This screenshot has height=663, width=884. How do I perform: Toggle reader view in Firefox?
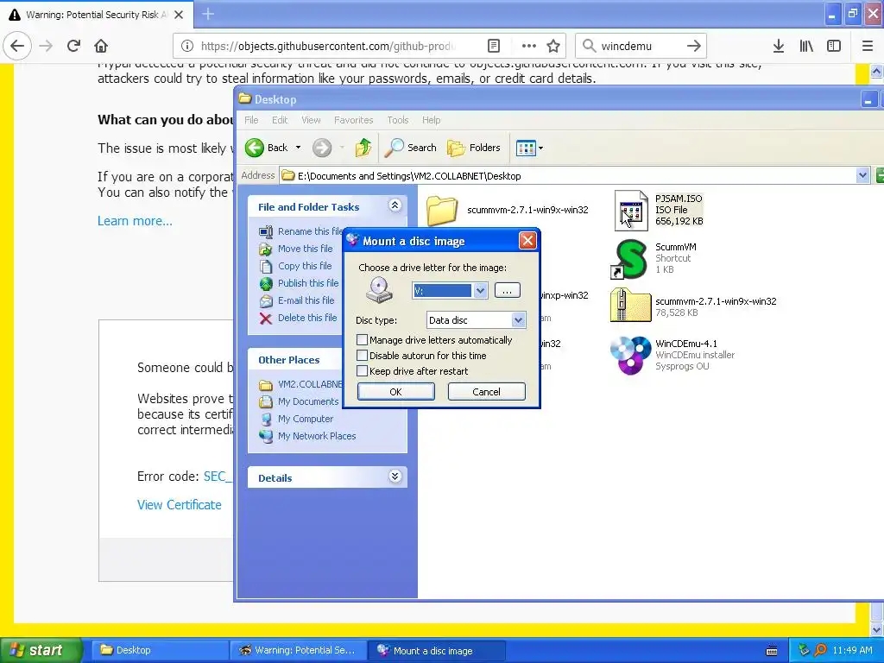point(493,46)
